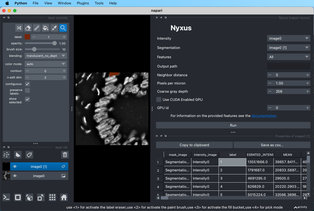Click the image0 layer thumbnail
This screenshot has height=211, width=314.
pyautogui.click(x=6, y=176)
